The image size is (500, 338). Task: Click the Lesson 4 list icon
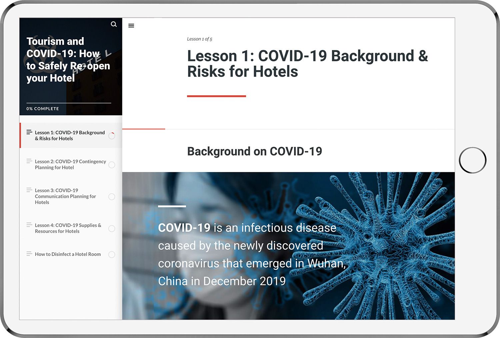pyautogui.click(x=29, y=225)
